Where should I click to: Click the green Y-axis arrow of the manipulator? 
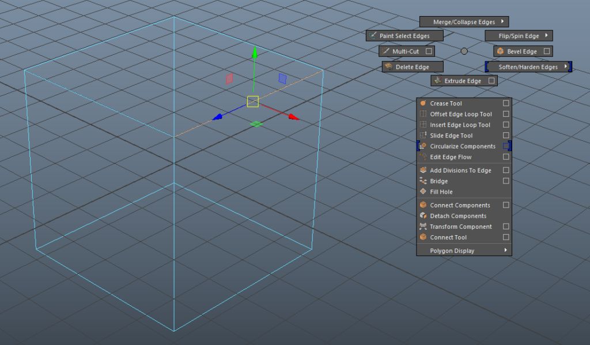pyautogui.click(x=255, y=52)
